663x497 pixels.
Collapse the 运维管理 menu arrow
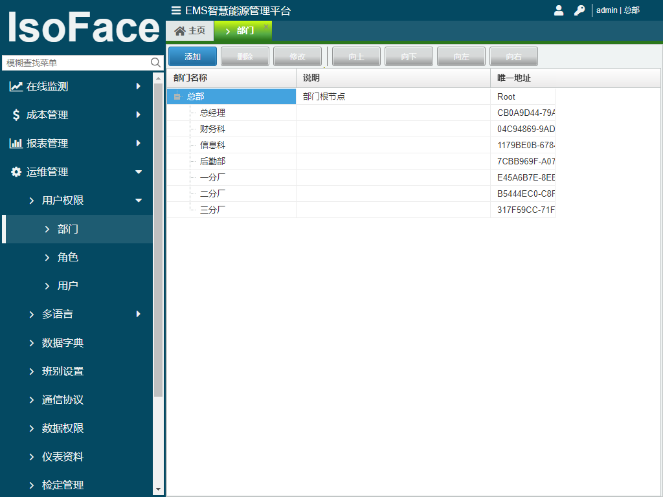(x=139, y=171)
